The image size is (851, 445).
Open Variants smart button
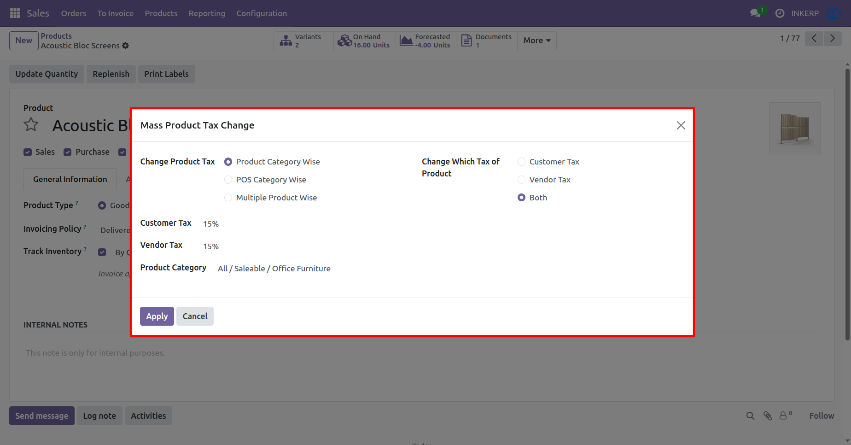303,41
